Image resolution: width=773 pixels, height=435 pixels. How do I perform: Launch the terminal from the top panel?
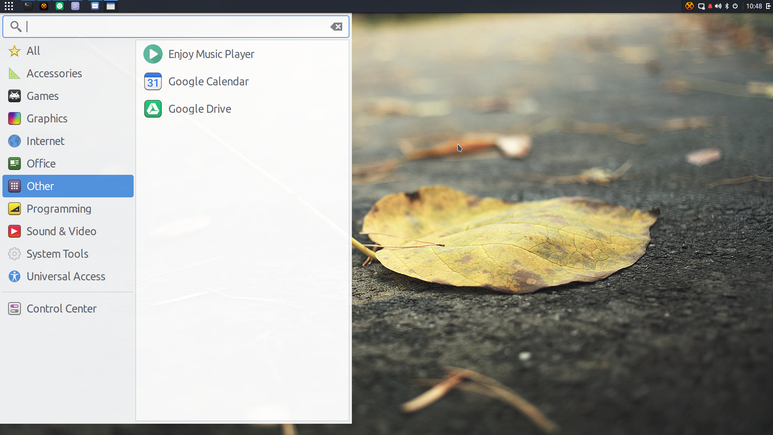pyautogui.click(x=28, y=6)
